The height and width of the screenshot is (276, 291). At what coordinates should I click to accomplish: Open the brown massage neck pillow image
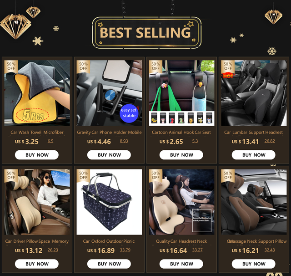(254, 202)
